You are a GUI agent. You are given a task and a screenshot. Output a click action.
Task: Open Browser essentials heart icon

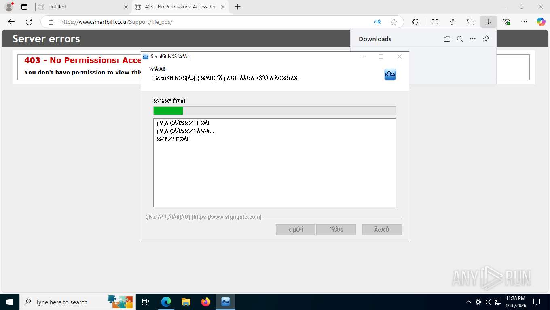tap(506, 22)
